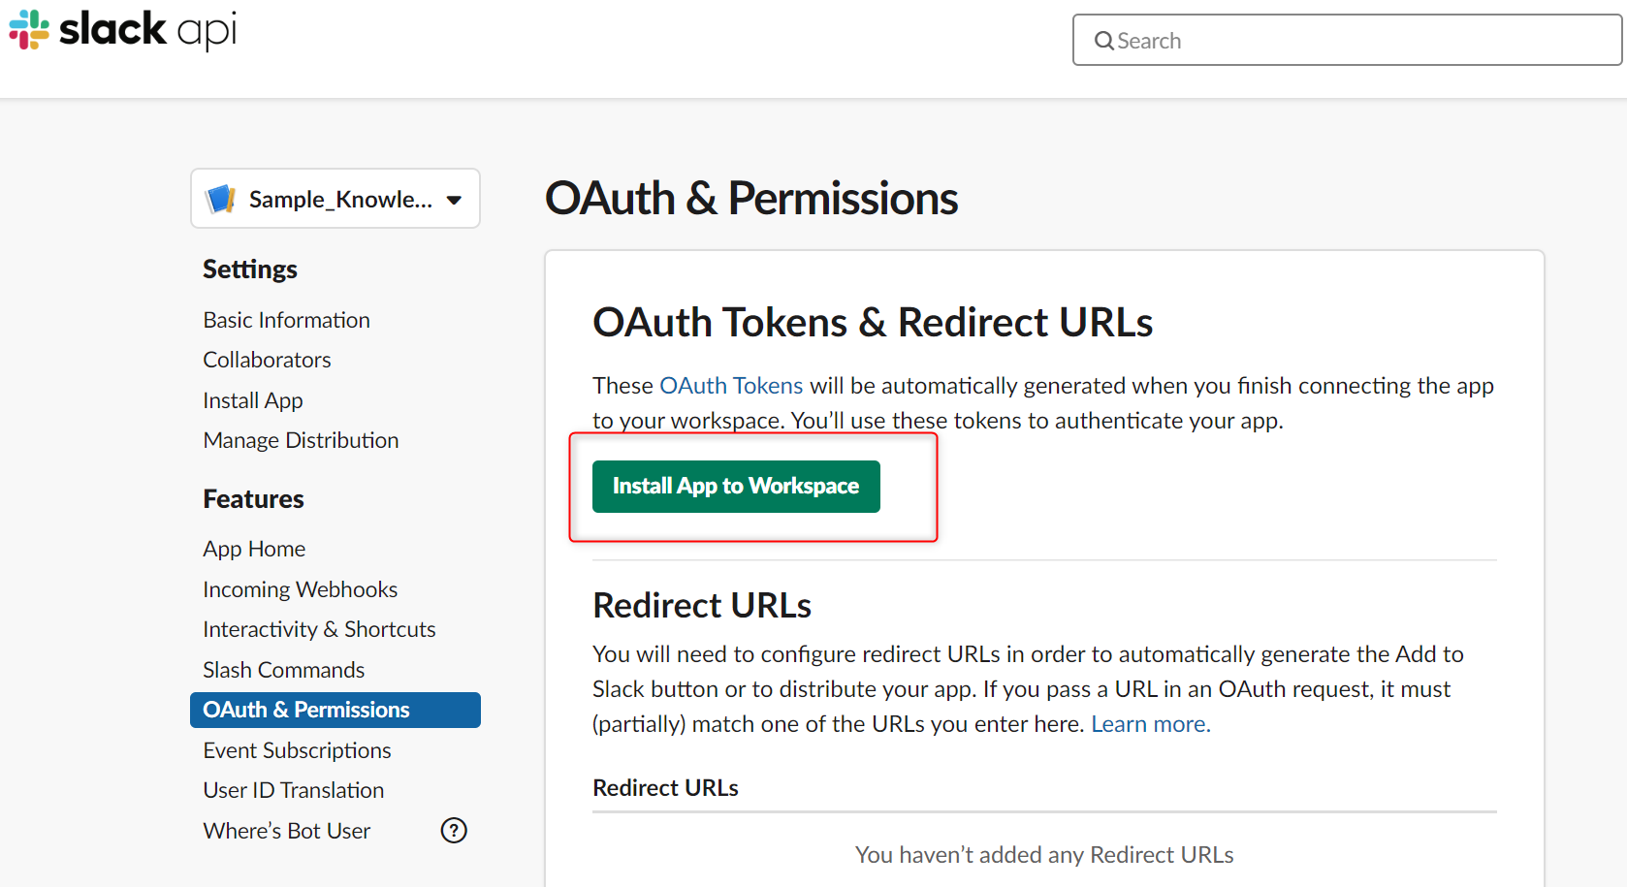Select the Collaborators section
The width and height of the screenshot is (1627, 887).
267,360
